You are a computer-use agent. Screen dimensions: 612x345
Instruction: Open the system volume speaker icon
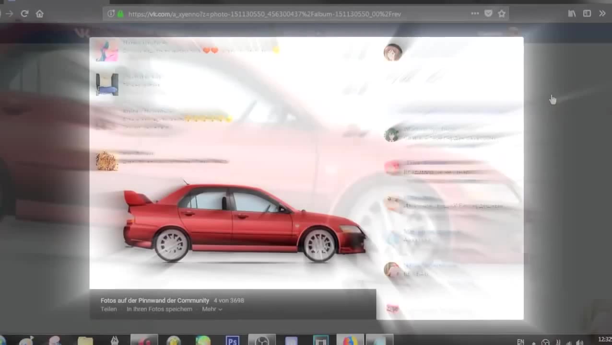pyautogui.click(x=580, y=342)
